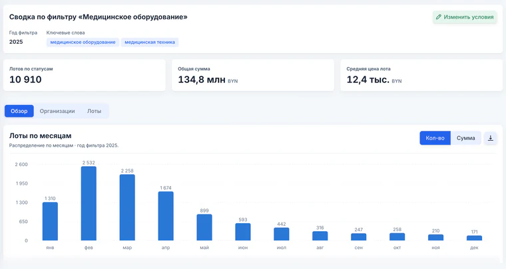Click the Ключевые слова label

pos(65,33)
